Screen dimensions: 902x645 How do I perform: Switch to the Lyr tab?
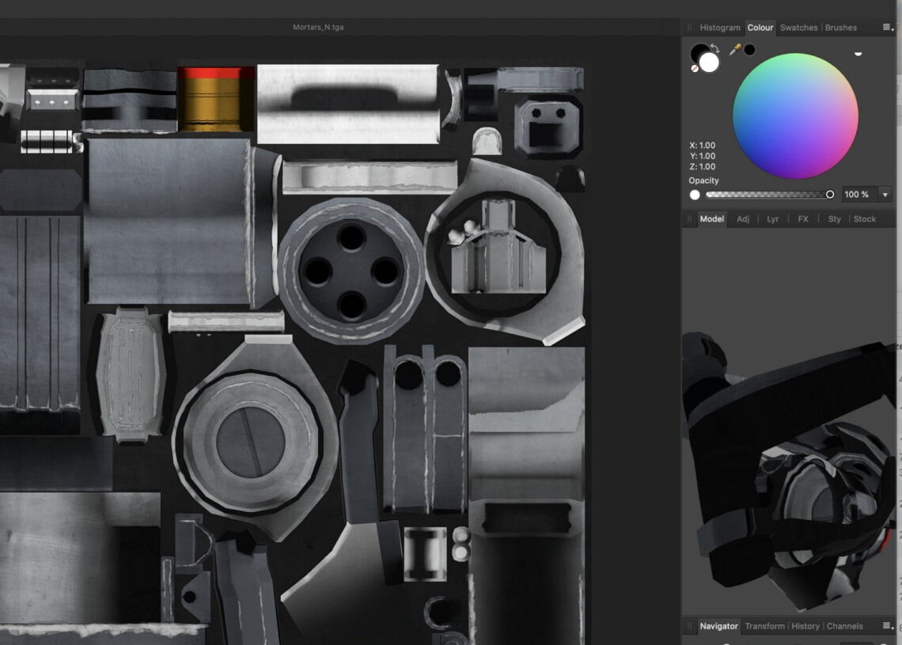pyautogui.click(x=773, y=219)
